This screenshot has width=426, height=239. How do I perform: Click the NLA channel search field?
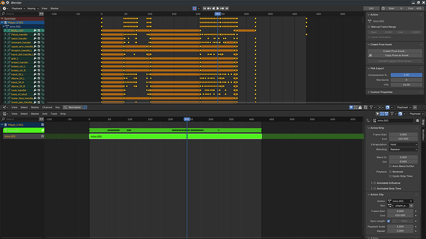[x=20, y=119]
